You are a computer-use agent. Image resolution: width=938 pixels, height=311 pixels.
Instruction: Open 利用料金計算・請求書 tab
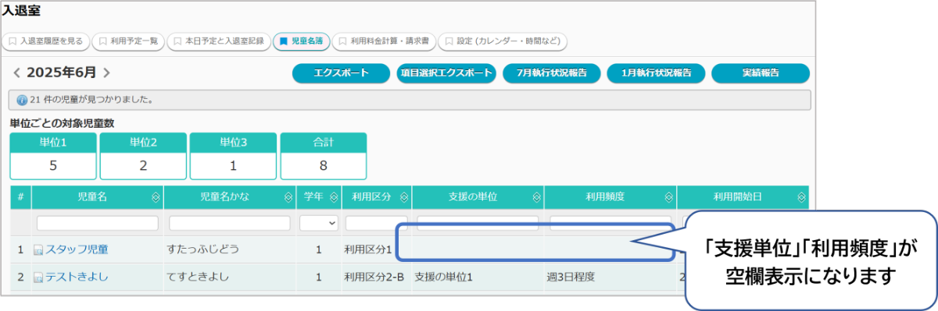pos(384,41)
